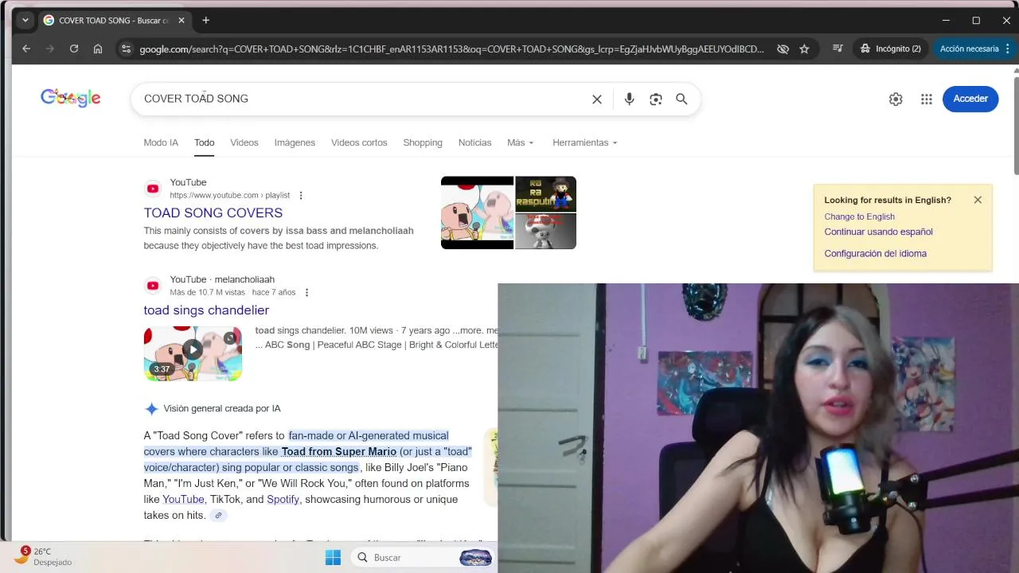Click the taskbar Buscar search box
1019x573 pixels.
click(422, 557)
